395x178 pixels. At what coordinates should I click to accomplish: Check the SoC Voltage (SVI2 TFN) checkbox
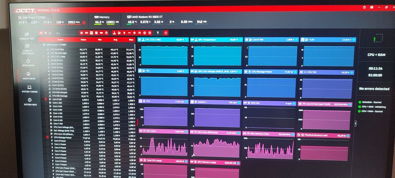(47, 131)
